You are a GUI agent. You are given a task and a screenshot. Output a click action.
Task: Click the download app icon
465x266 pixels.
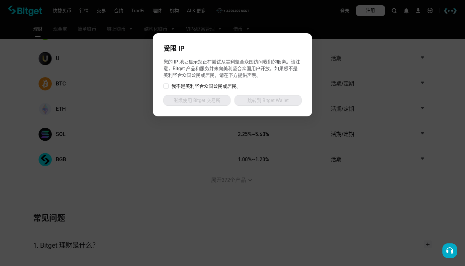[x=418, y=11]
